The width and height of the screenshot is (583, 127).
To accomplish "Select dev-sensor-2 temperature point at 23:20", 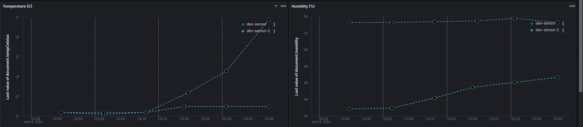I will [x=188, y=93].
